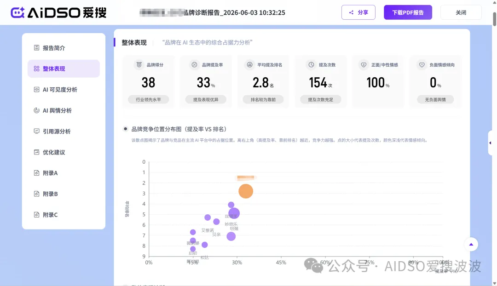Open 附录B in the sidebar
The height and width of the screenshot is (286, 497).
click(x=64, y=194)
